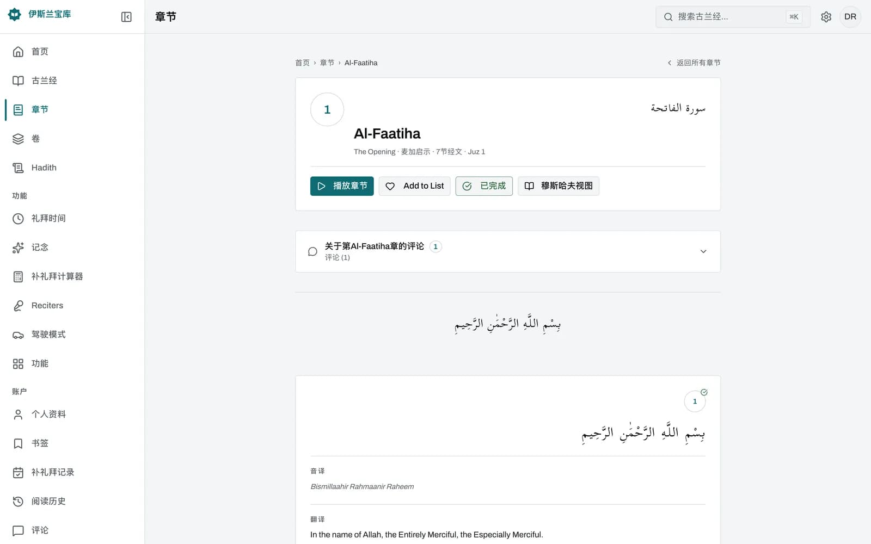
Task: Click the grid icon beside 功能
Action: [18, 363]
